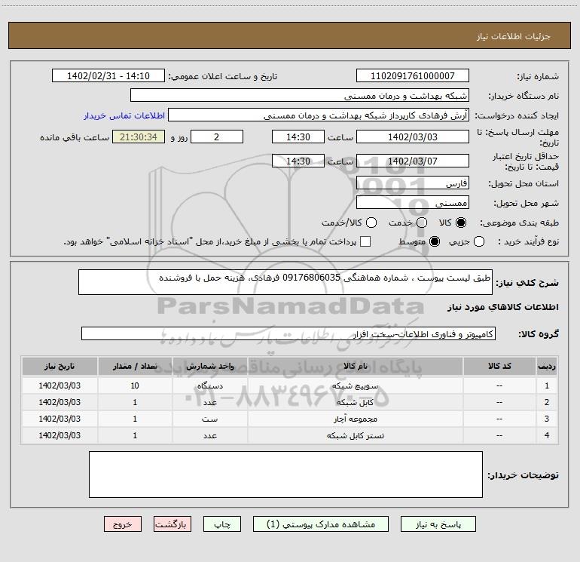Click the ست unit cell
Screen dimensions: 580x562
pos(209,419)
